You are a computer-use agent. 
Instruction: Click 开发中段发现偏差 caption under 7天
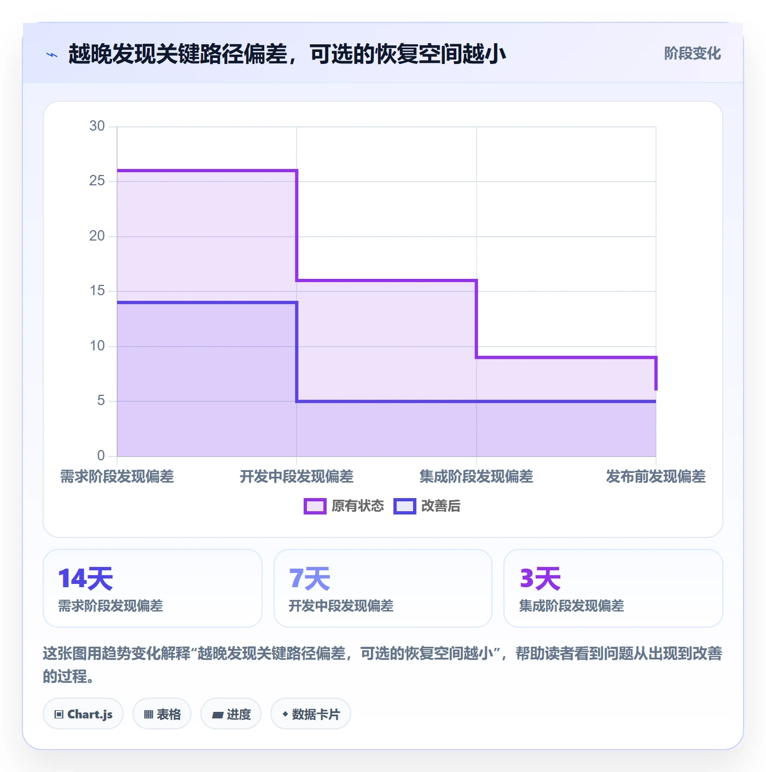(341, 606)
